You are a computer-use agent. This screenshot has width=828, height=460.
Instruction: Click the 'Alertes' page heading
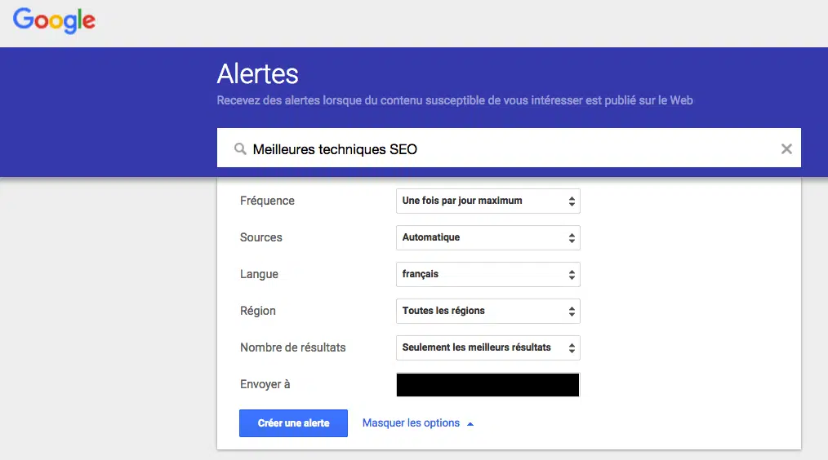tap(257, 74)
